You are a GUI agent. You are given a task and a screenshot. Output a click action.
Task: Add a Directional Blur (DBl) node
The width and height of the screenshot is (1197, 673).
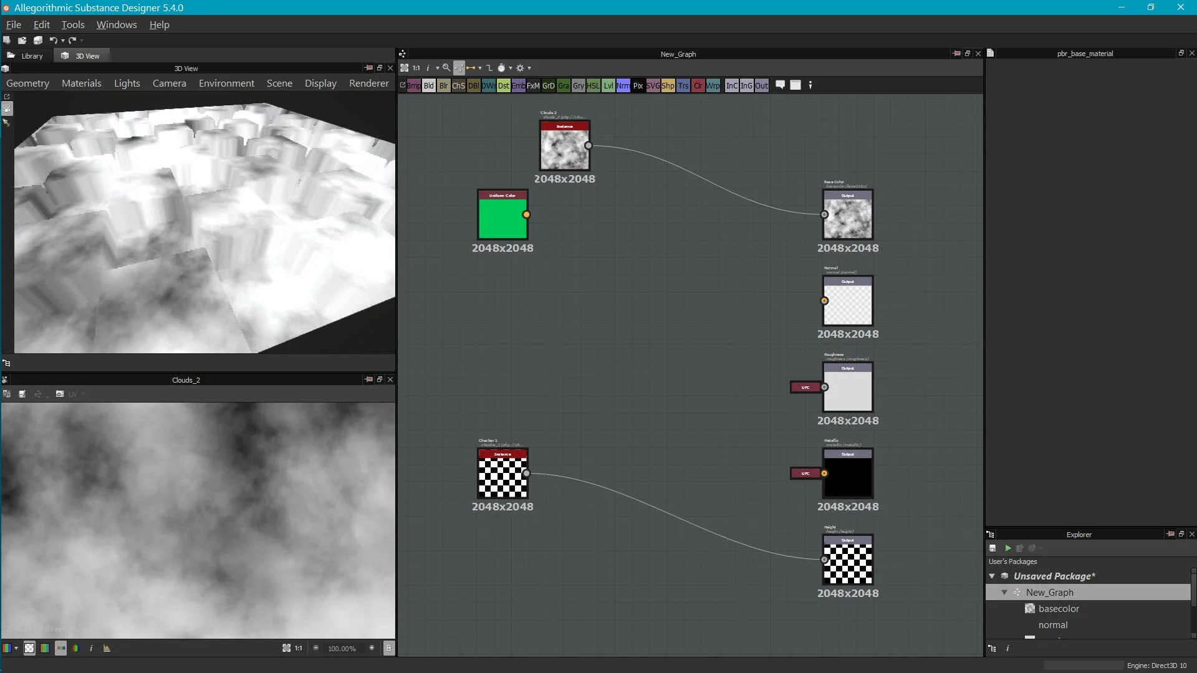point(474,86)
